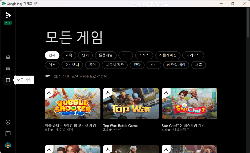Screen dimensions: 250x153
Task: Open the feedback icon in sidebar
Action: pyautogui.click(x=8, y=134)
